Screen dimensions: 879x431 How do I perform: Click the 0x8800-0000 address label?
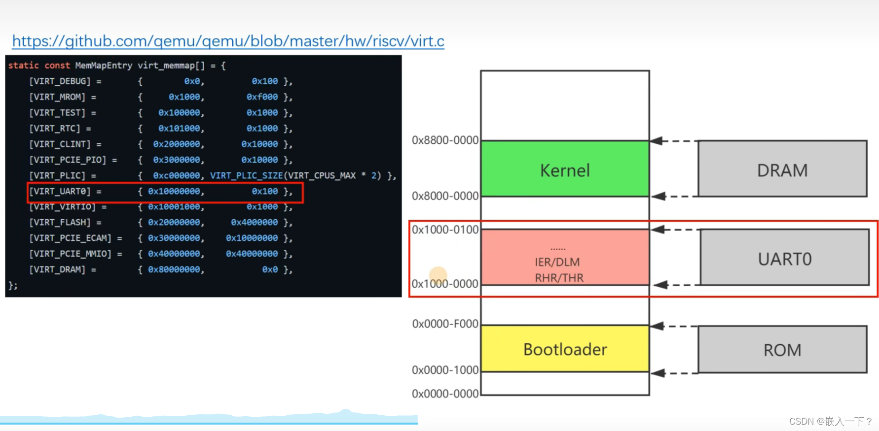point(445,140)
